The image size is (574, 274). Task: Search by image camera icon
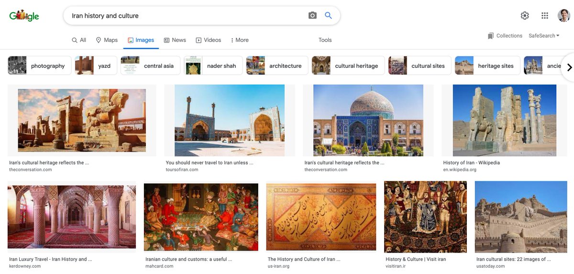[312, 16]
